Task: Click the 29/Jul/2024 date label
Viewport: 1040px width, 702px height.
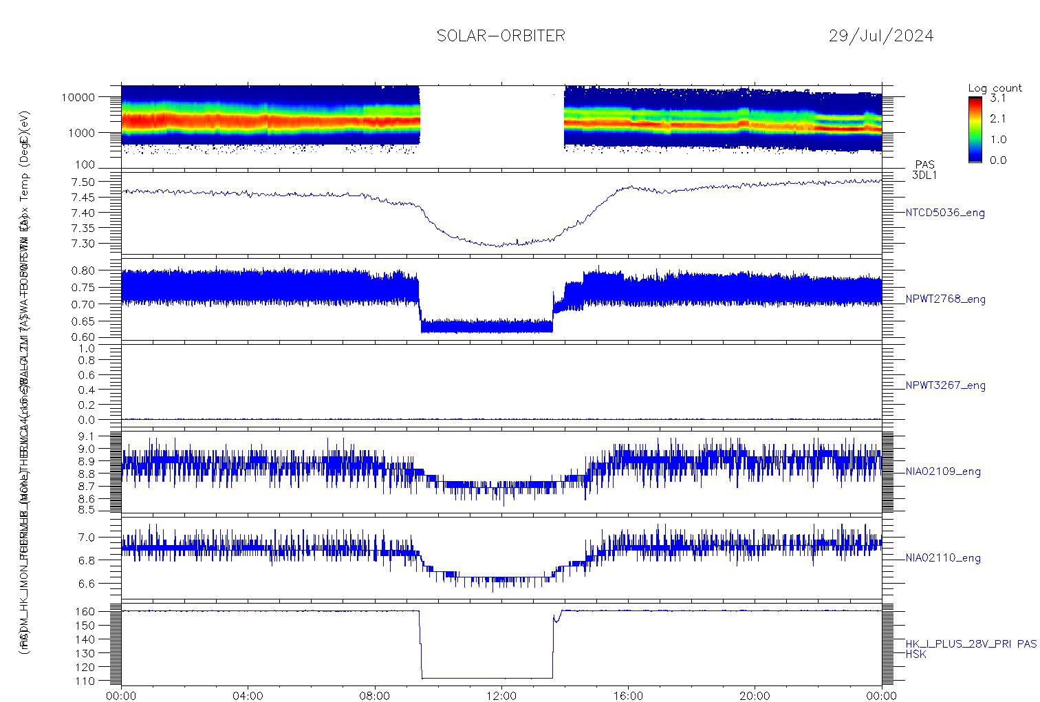Action: [881, 36]
